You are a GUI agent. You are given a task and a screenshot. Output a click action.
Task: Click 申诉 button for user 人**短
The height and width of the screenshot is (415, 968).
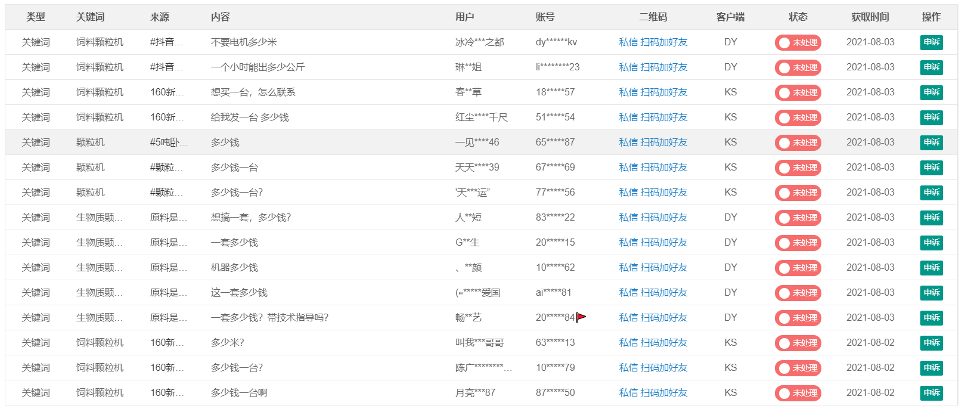(x=931, y=218)
